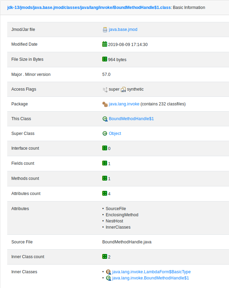Click the 2019-08-09 17:14:30 date value
This screenshot has height=288, width=229.
click(128, 45)
